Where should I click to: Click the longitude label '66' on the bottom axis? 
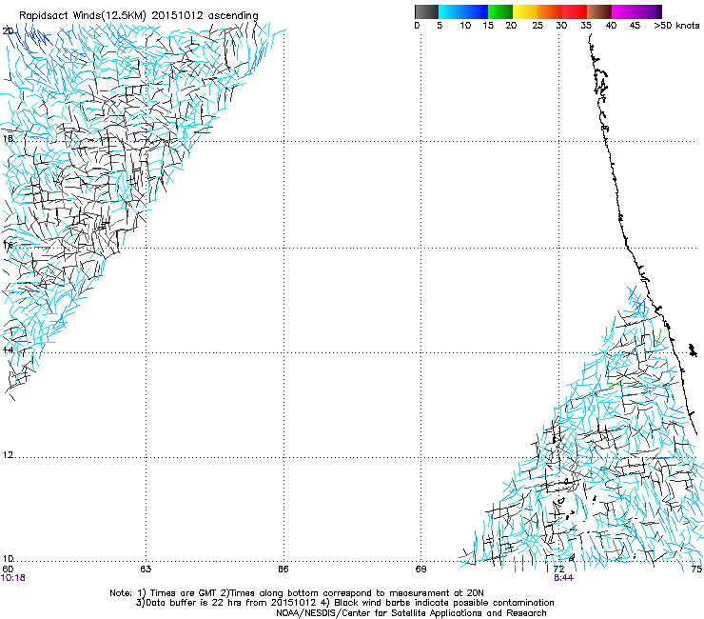283,569
